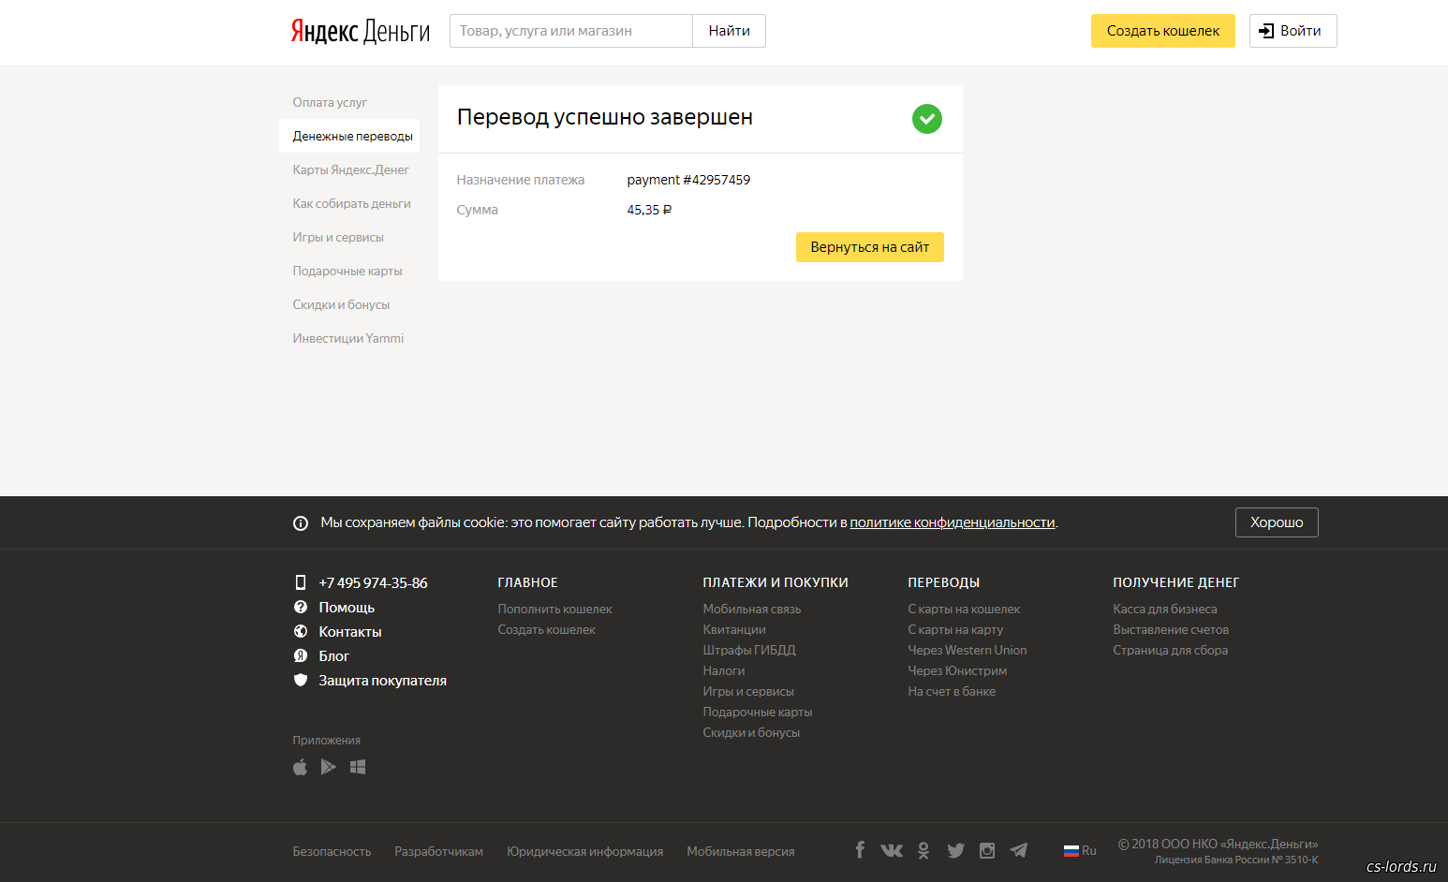Image resolution: width=1448 pixels, height=882 pixels.
Task: Open the С карты на кошелек link
Action: (964, 609)
